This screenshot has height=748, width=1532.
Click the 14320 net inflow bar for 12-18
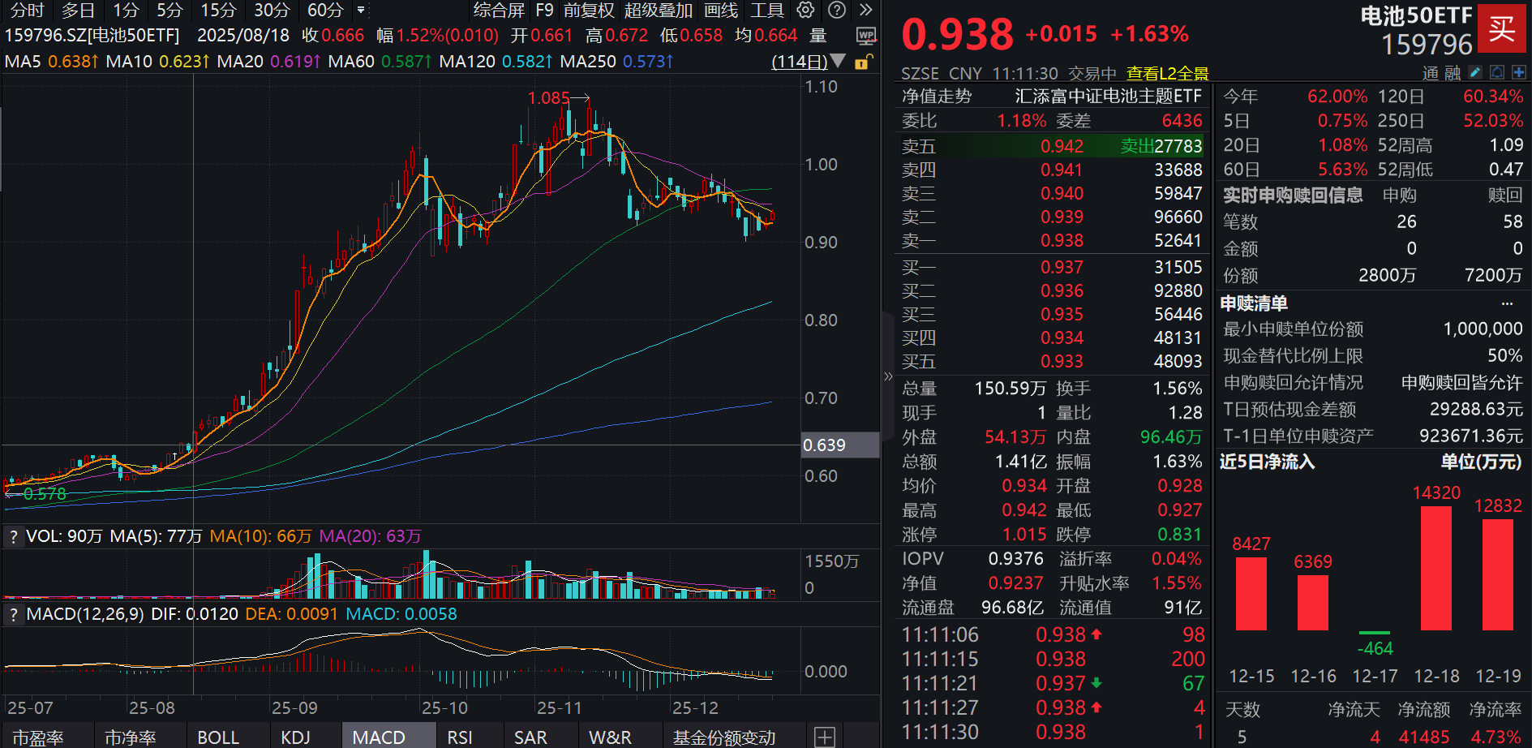click(1435, 568)
